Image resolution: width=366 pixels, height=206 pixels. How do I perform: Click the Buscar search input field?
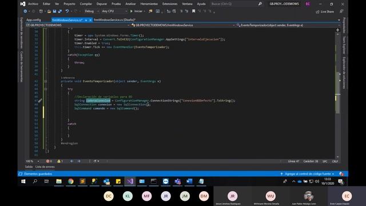coord(233,4)
